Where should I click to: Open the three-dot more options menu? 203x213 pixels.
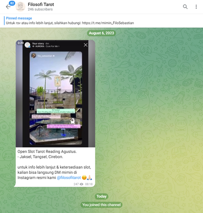pos(196,7)
